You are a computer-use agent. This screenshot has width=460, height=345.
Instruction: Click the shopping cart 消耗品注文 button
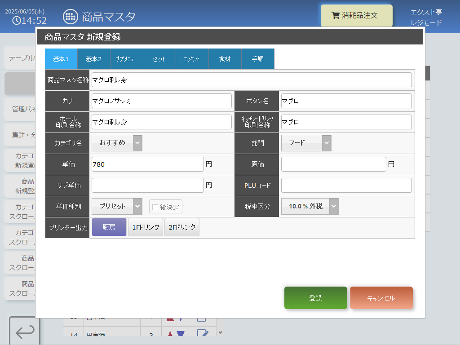pyautogui.click(x=356, y=15)
